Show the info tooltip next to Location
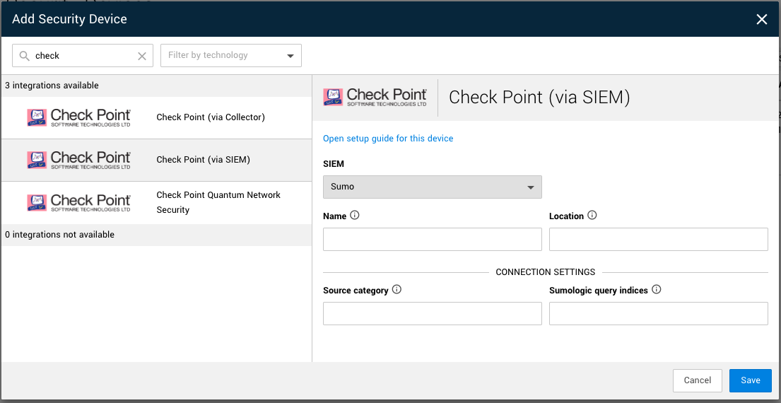 [592, 216]
